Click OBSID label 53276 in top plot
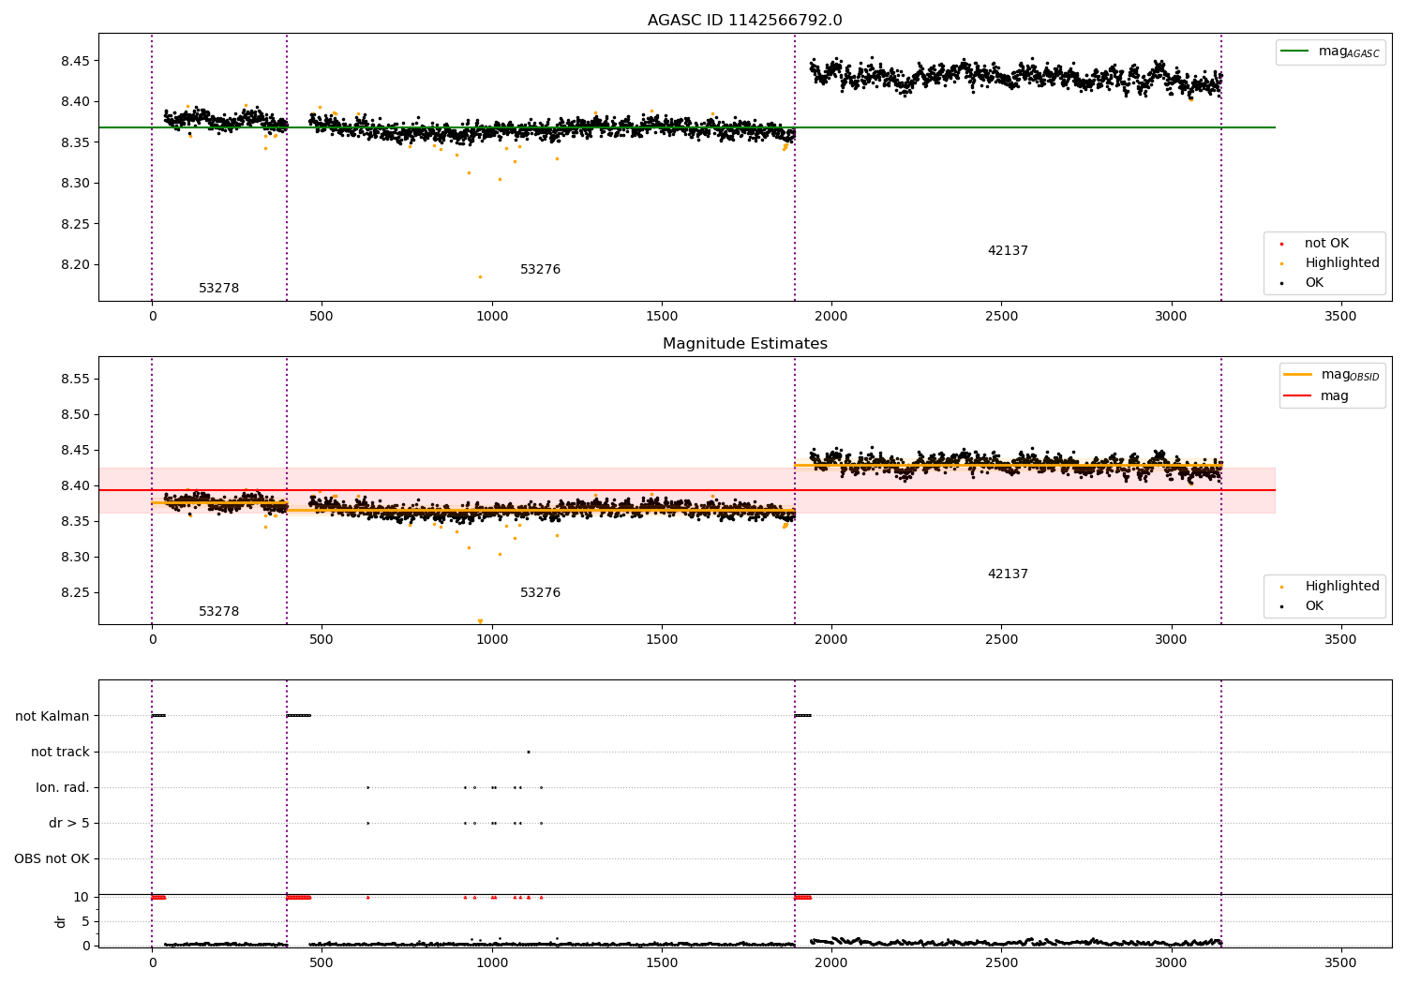The height and width of the screenshot is (984, 1406). (x=540, y=270)
